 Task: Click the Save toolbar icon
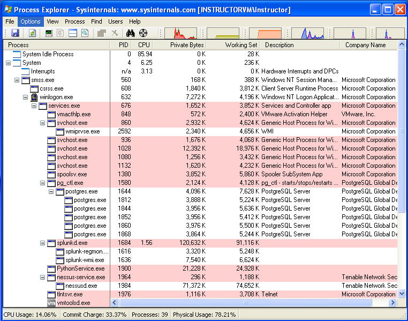pyautogui.click(x=15, y=33)
